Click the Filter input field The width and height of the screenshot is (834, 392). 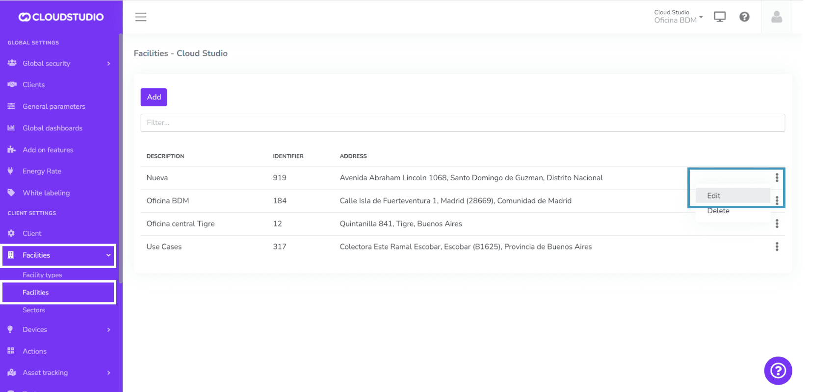(463, 122)
